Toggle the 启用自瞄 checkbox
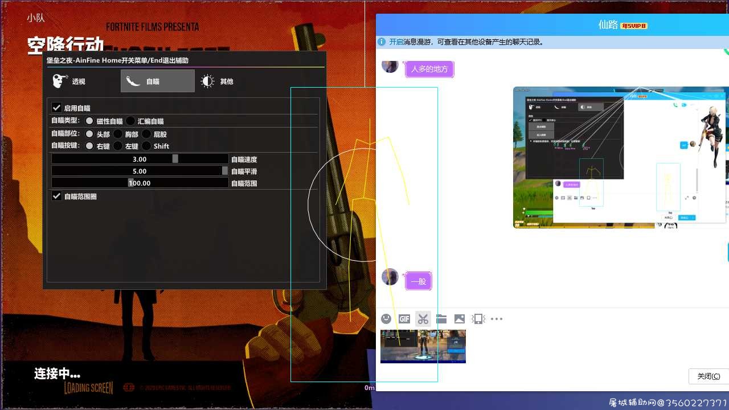 (x=56, y=108)
